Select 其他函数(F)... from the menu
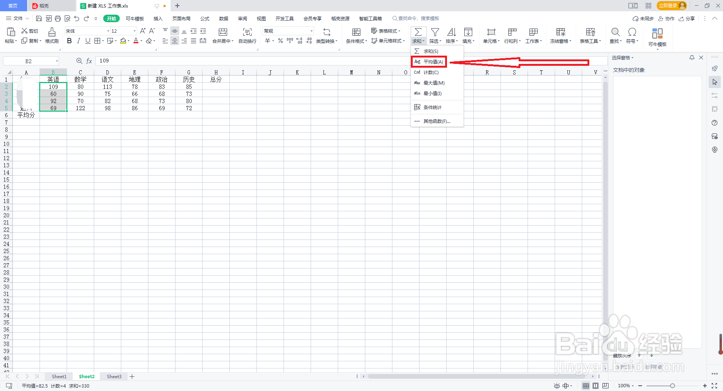The height and width of the screenshot is (391, 723). [x=437, y=121]
